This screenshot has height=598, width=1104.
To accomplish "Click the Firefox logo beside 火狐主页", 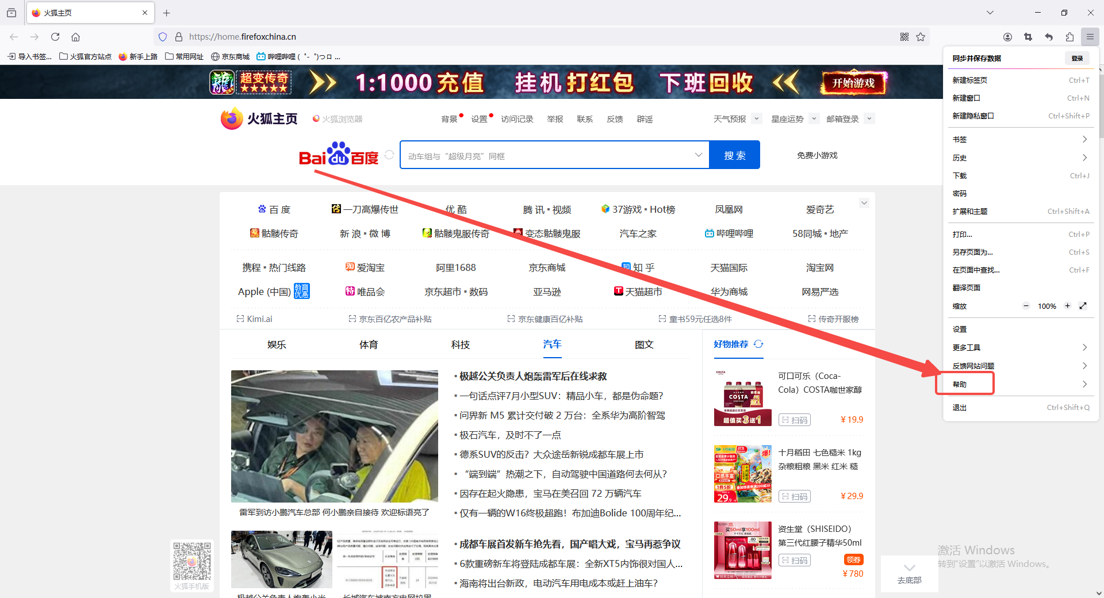I will (x=232, y=118).
